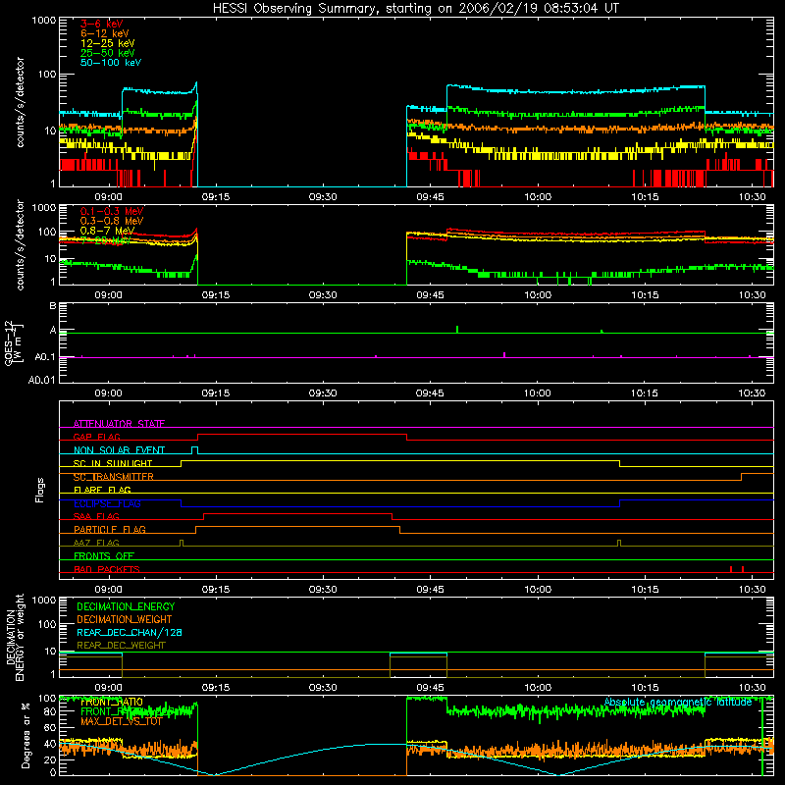Click the FRONT_RATIO legend label
Screen dimensions: 785x785
click(x=112, y=702)
